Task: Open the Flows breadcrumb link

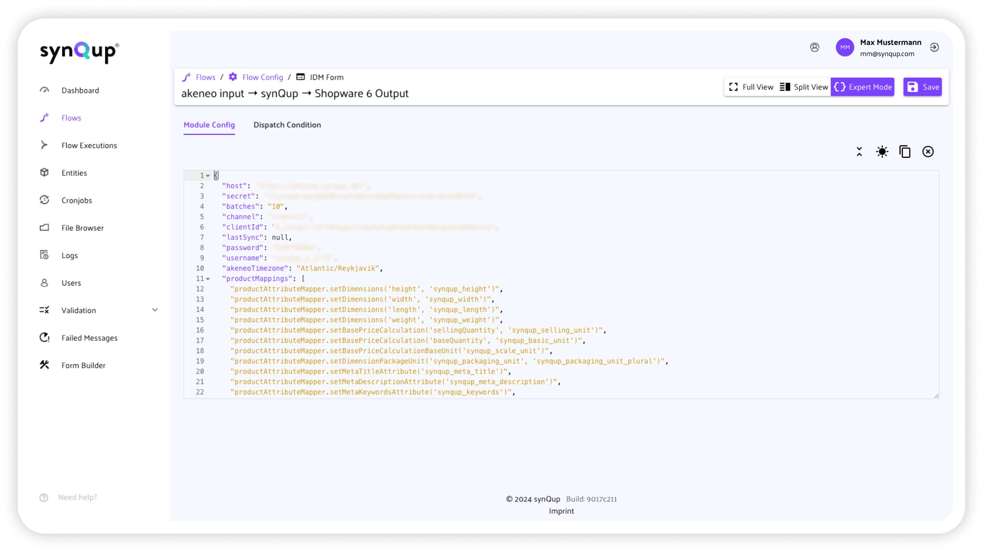Action: [205, 77]
